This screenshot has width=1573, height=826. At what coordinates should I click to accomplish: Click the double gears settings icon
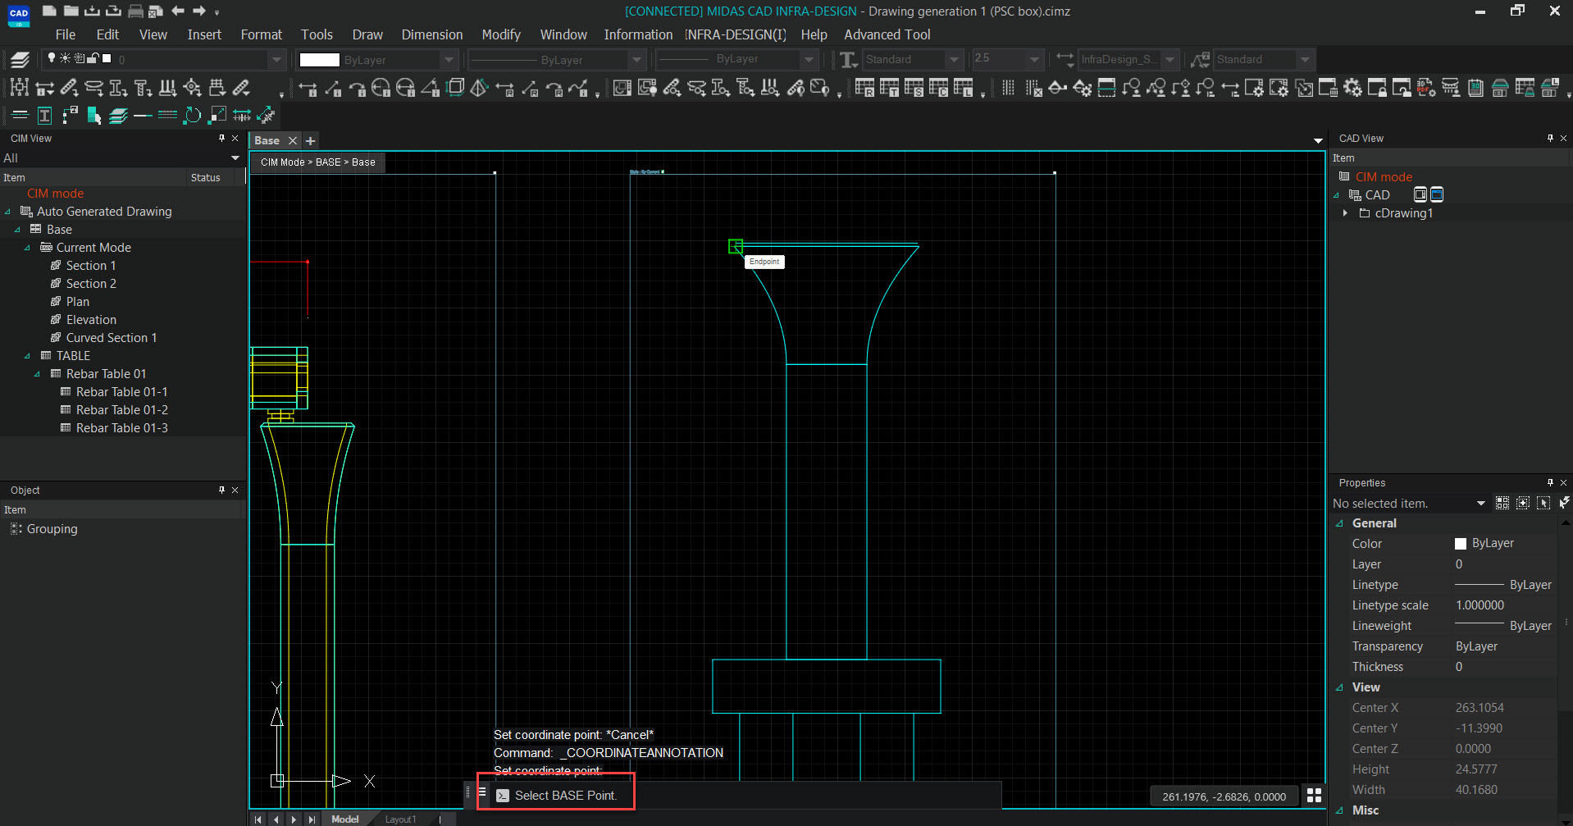pyautogui.click(x=1352, y=87)
